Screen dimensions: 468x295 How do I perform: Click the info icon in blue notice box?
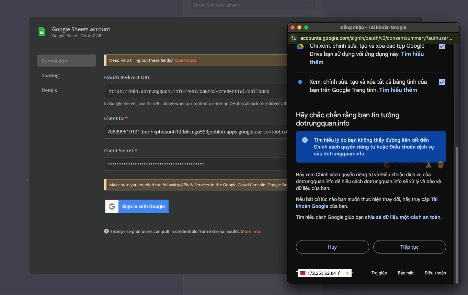[x=305, y=140]
